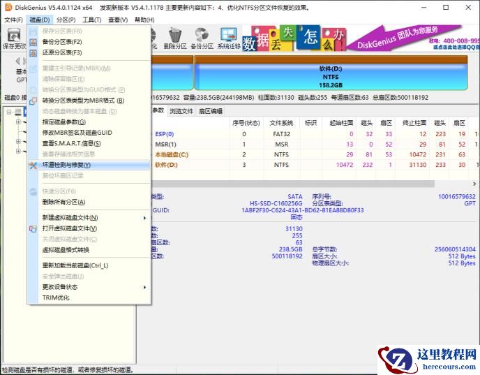Switch to the 分区参数 tab
This screenshot has height=375, width=480.
(x=158, y=110)
